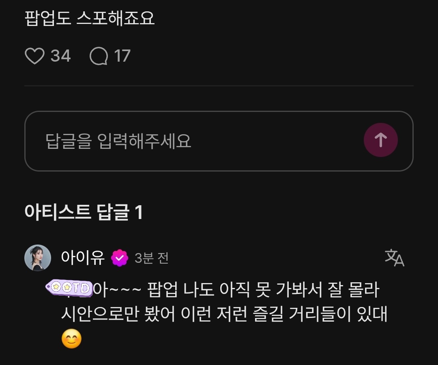The height and width of the screenshot is (365, 438).
Task: Tap the post text 팝업도 스포해죠요
Action: [90, 18]
